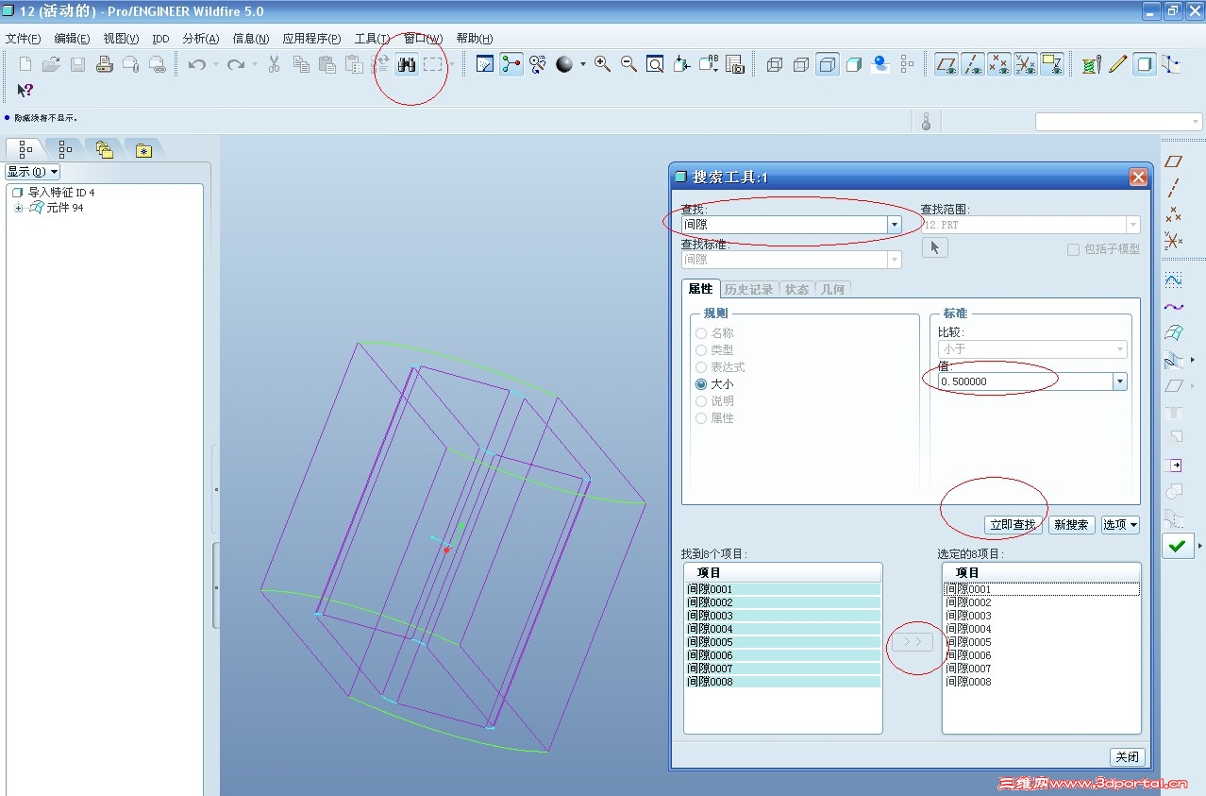Click the shaded sphere appearance icon
Viewport: 1206px width, 796px height.
pos(564,64)
